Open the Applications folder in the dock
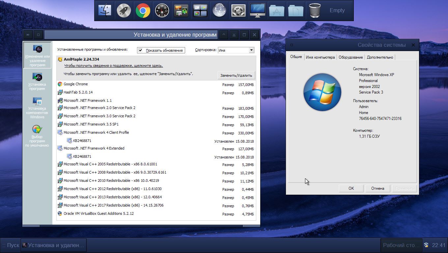The height and width of the screenshot is (253, 448). click(277, 11)
